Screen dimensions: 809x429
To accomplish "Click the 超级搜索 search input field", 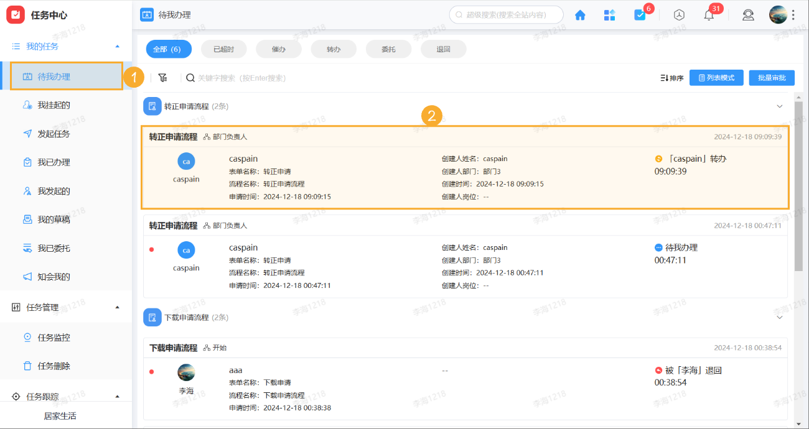I will point(506,14).
